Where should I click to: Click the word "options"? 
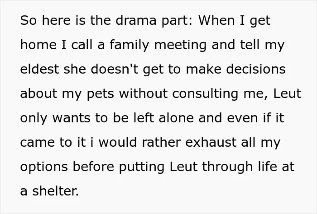click(44, 167)
